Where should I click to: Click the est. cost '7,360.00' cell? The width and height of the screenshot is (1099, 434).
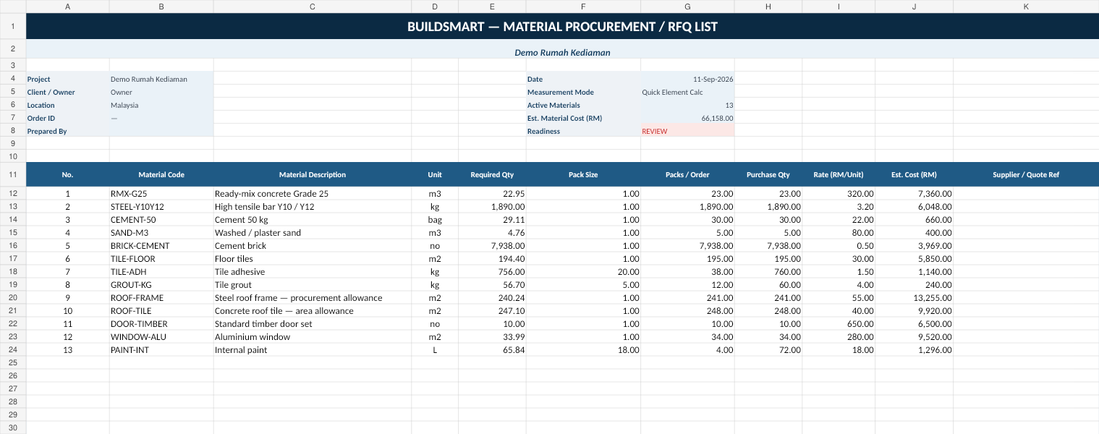[915, 194]
